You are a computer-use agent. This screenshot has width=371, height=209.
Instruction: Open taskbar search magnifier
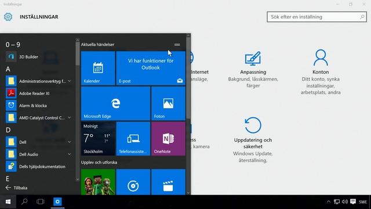[24, 201]
